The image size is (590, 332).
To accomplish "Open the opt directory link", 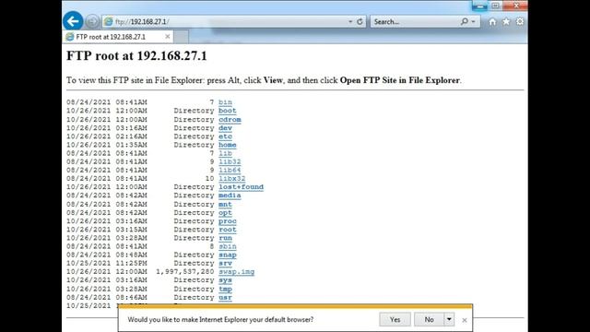I will pos(225,213).
